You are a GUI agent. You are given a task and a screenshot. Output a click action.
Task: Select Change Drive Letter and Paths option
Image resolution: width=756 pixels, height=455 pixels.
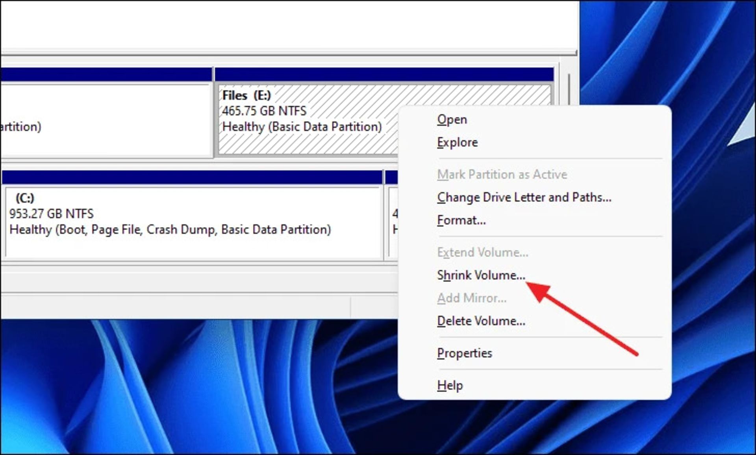[524, 197]
